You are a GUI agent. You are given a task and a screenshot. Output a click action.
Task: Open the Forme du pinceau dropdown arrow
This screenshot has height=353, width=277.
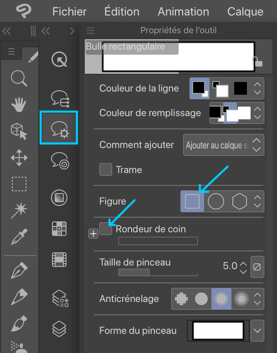pos(258,330)
